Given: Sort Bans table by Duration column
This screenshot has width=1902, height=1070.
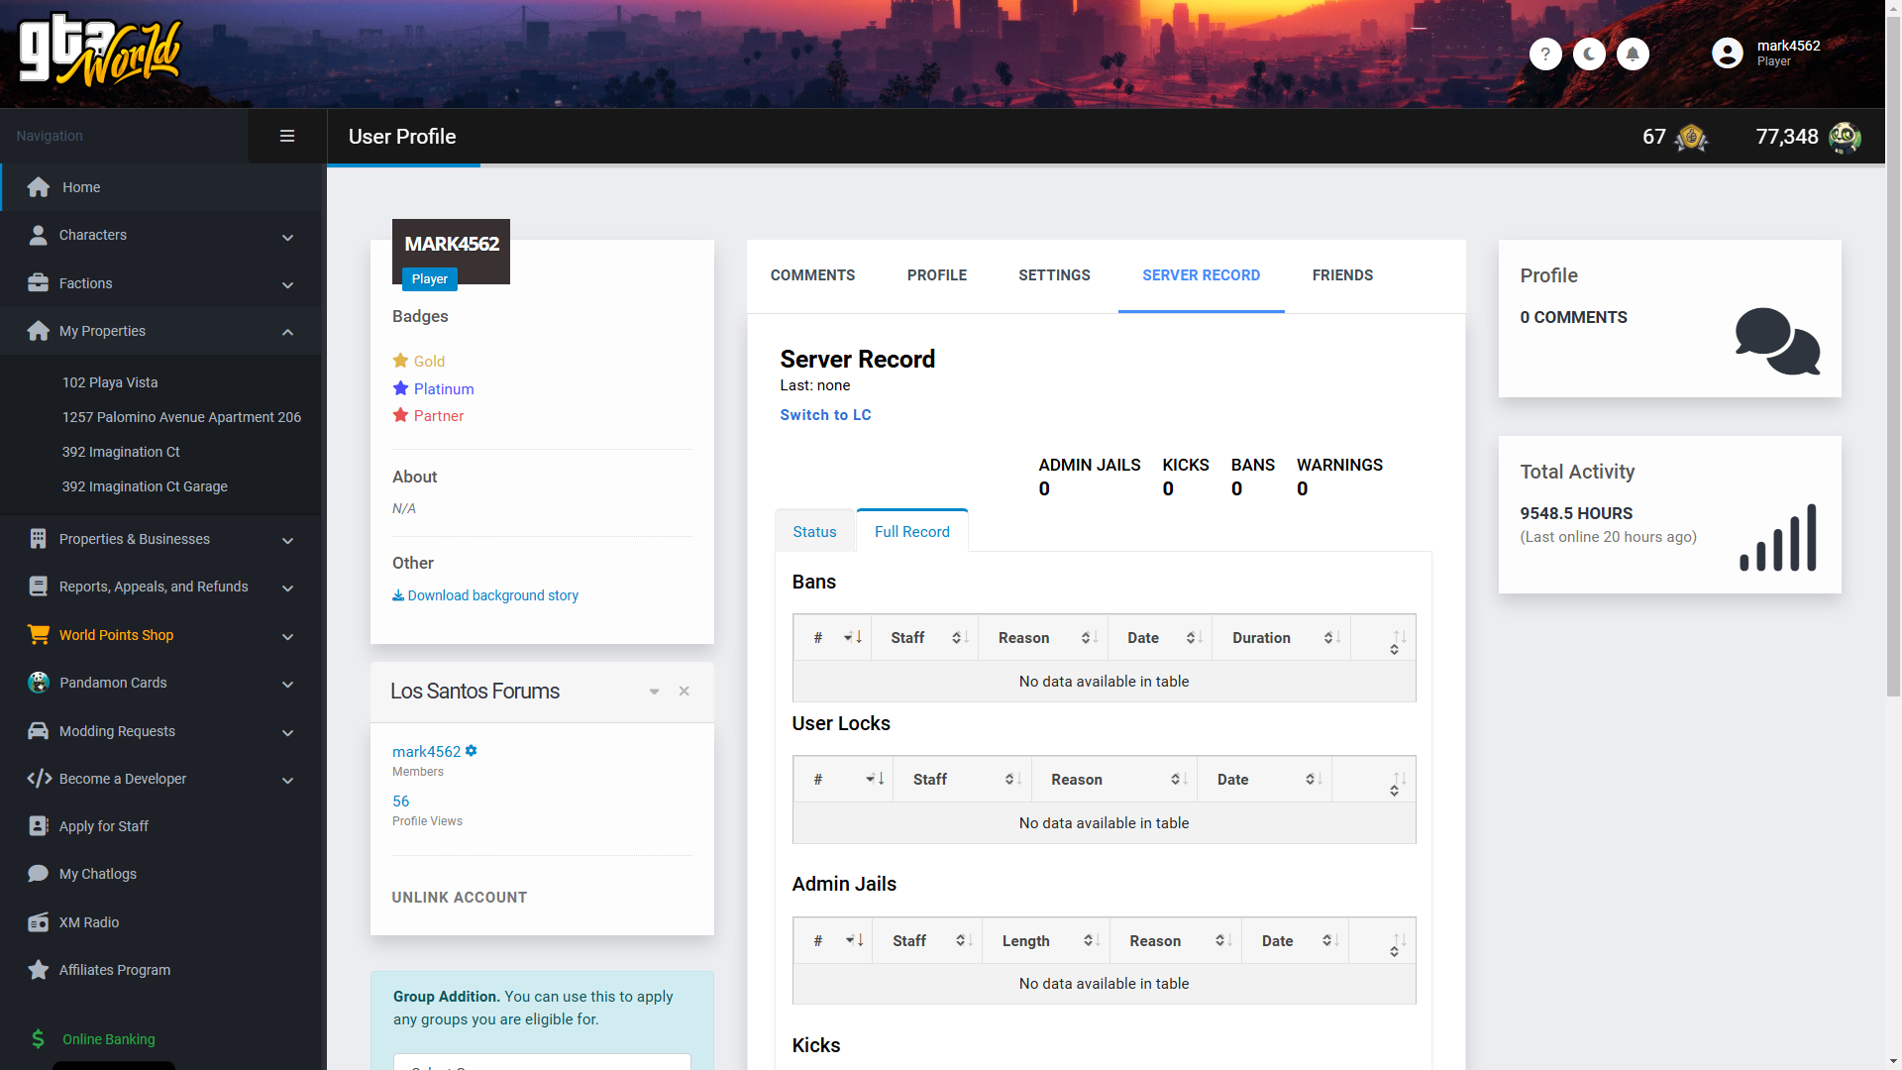Looking at the screenshot, I should click(1281, 638).
